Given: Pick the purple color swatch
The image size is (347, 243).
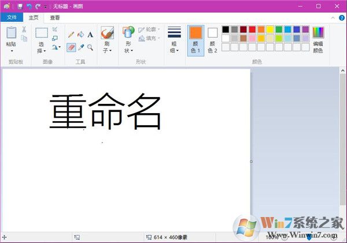Looking at the screenshot, I should coord(305,29).
